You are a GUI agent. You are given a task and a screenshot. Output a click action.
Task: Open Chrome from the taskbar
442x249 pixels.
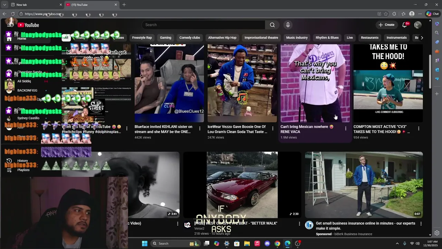point(277,243)
